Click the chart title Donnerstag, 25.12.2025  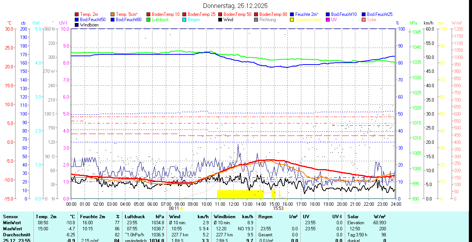[235, 6]
